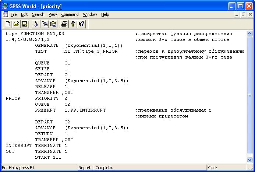
Task: Click the '1,PR,INTERRUPT' operand text
Action: (x=85, y=110)
